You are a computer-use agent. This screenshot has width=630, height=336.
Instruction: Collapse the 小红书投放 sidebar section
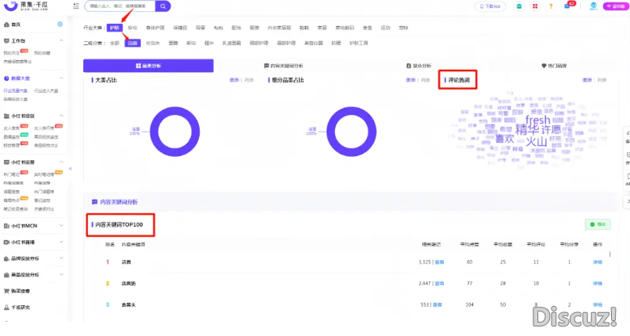[62, 116]
